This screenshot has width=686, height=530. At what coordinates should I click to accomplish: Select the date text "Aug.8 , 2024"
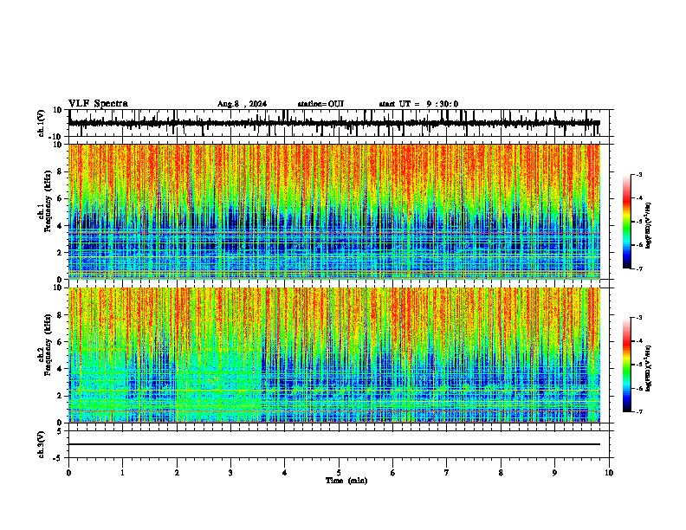point(242,104)
